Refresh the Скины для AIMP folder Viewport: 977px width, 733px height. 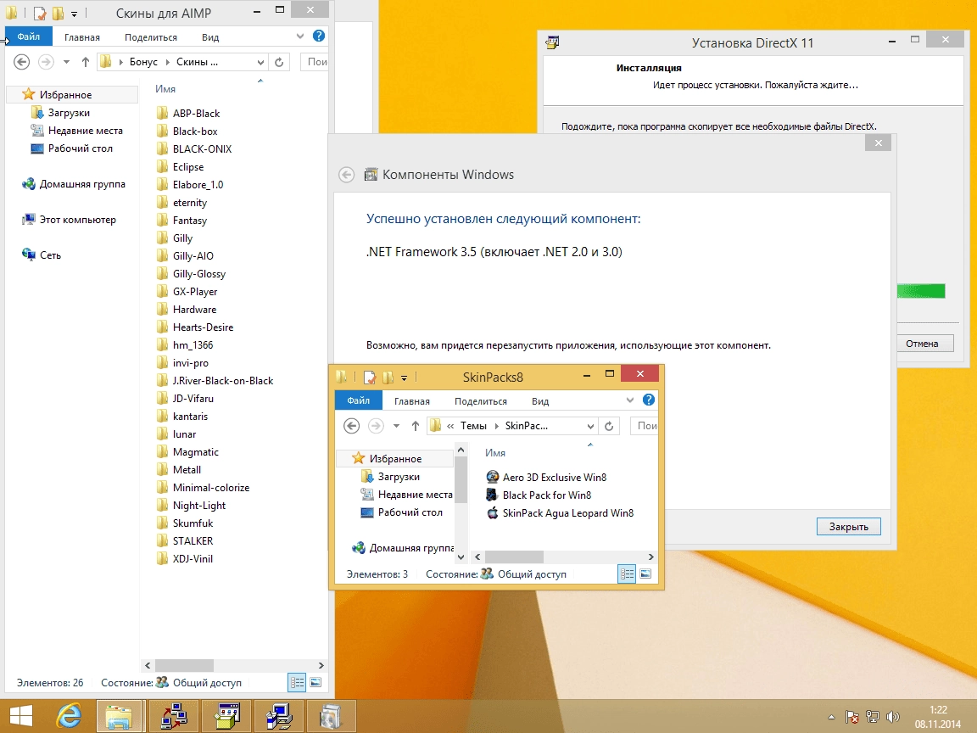[279, 62]
